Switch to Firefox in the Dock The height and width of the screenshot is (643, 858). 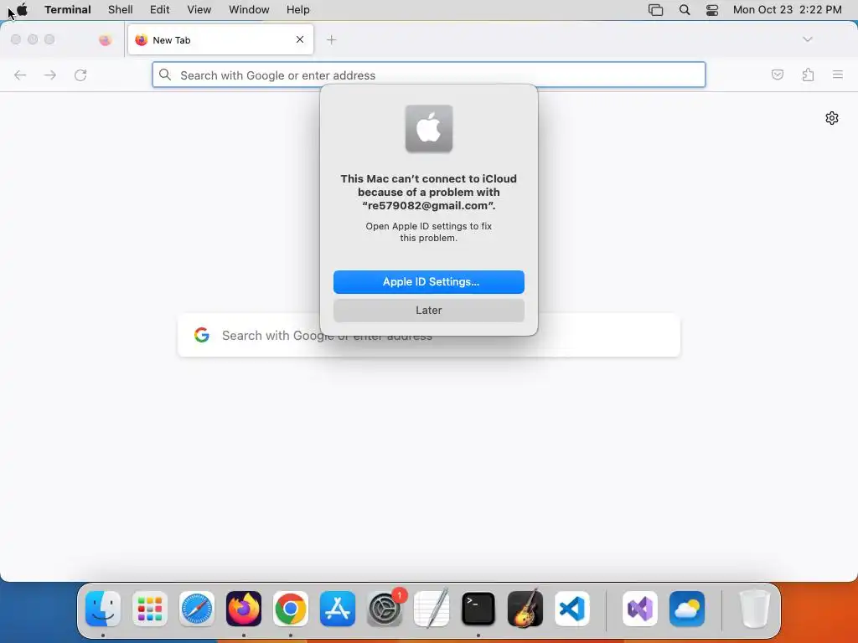coord(244,609)
